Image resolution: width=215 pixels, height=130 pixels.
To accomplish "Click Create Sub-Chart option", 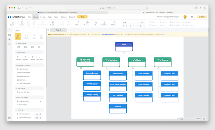I will (23, 92).
